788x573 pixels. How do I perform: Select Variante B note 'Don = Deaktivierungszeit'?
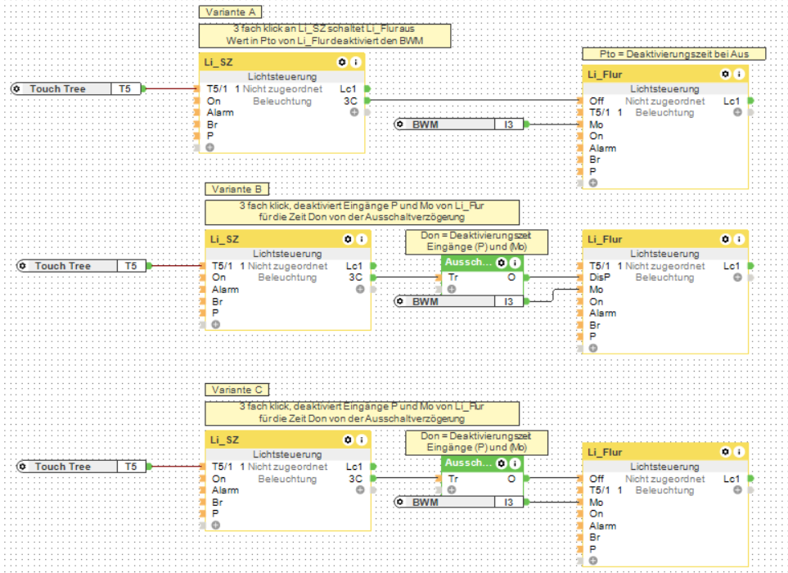pos(476,241)
